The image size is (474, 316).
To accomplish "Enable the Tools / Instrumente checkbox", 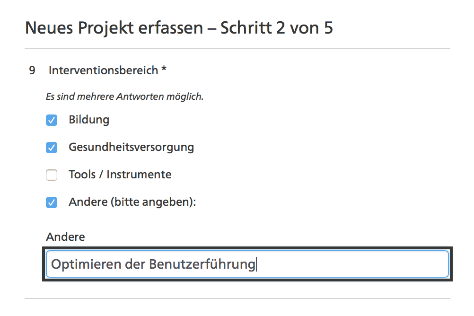I will (x=52, y=175).
